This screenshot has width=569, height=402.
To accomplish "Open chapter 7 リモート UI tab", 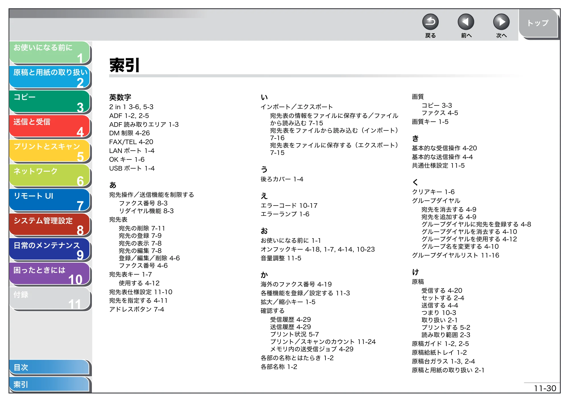I will click(x=50, y=200).
